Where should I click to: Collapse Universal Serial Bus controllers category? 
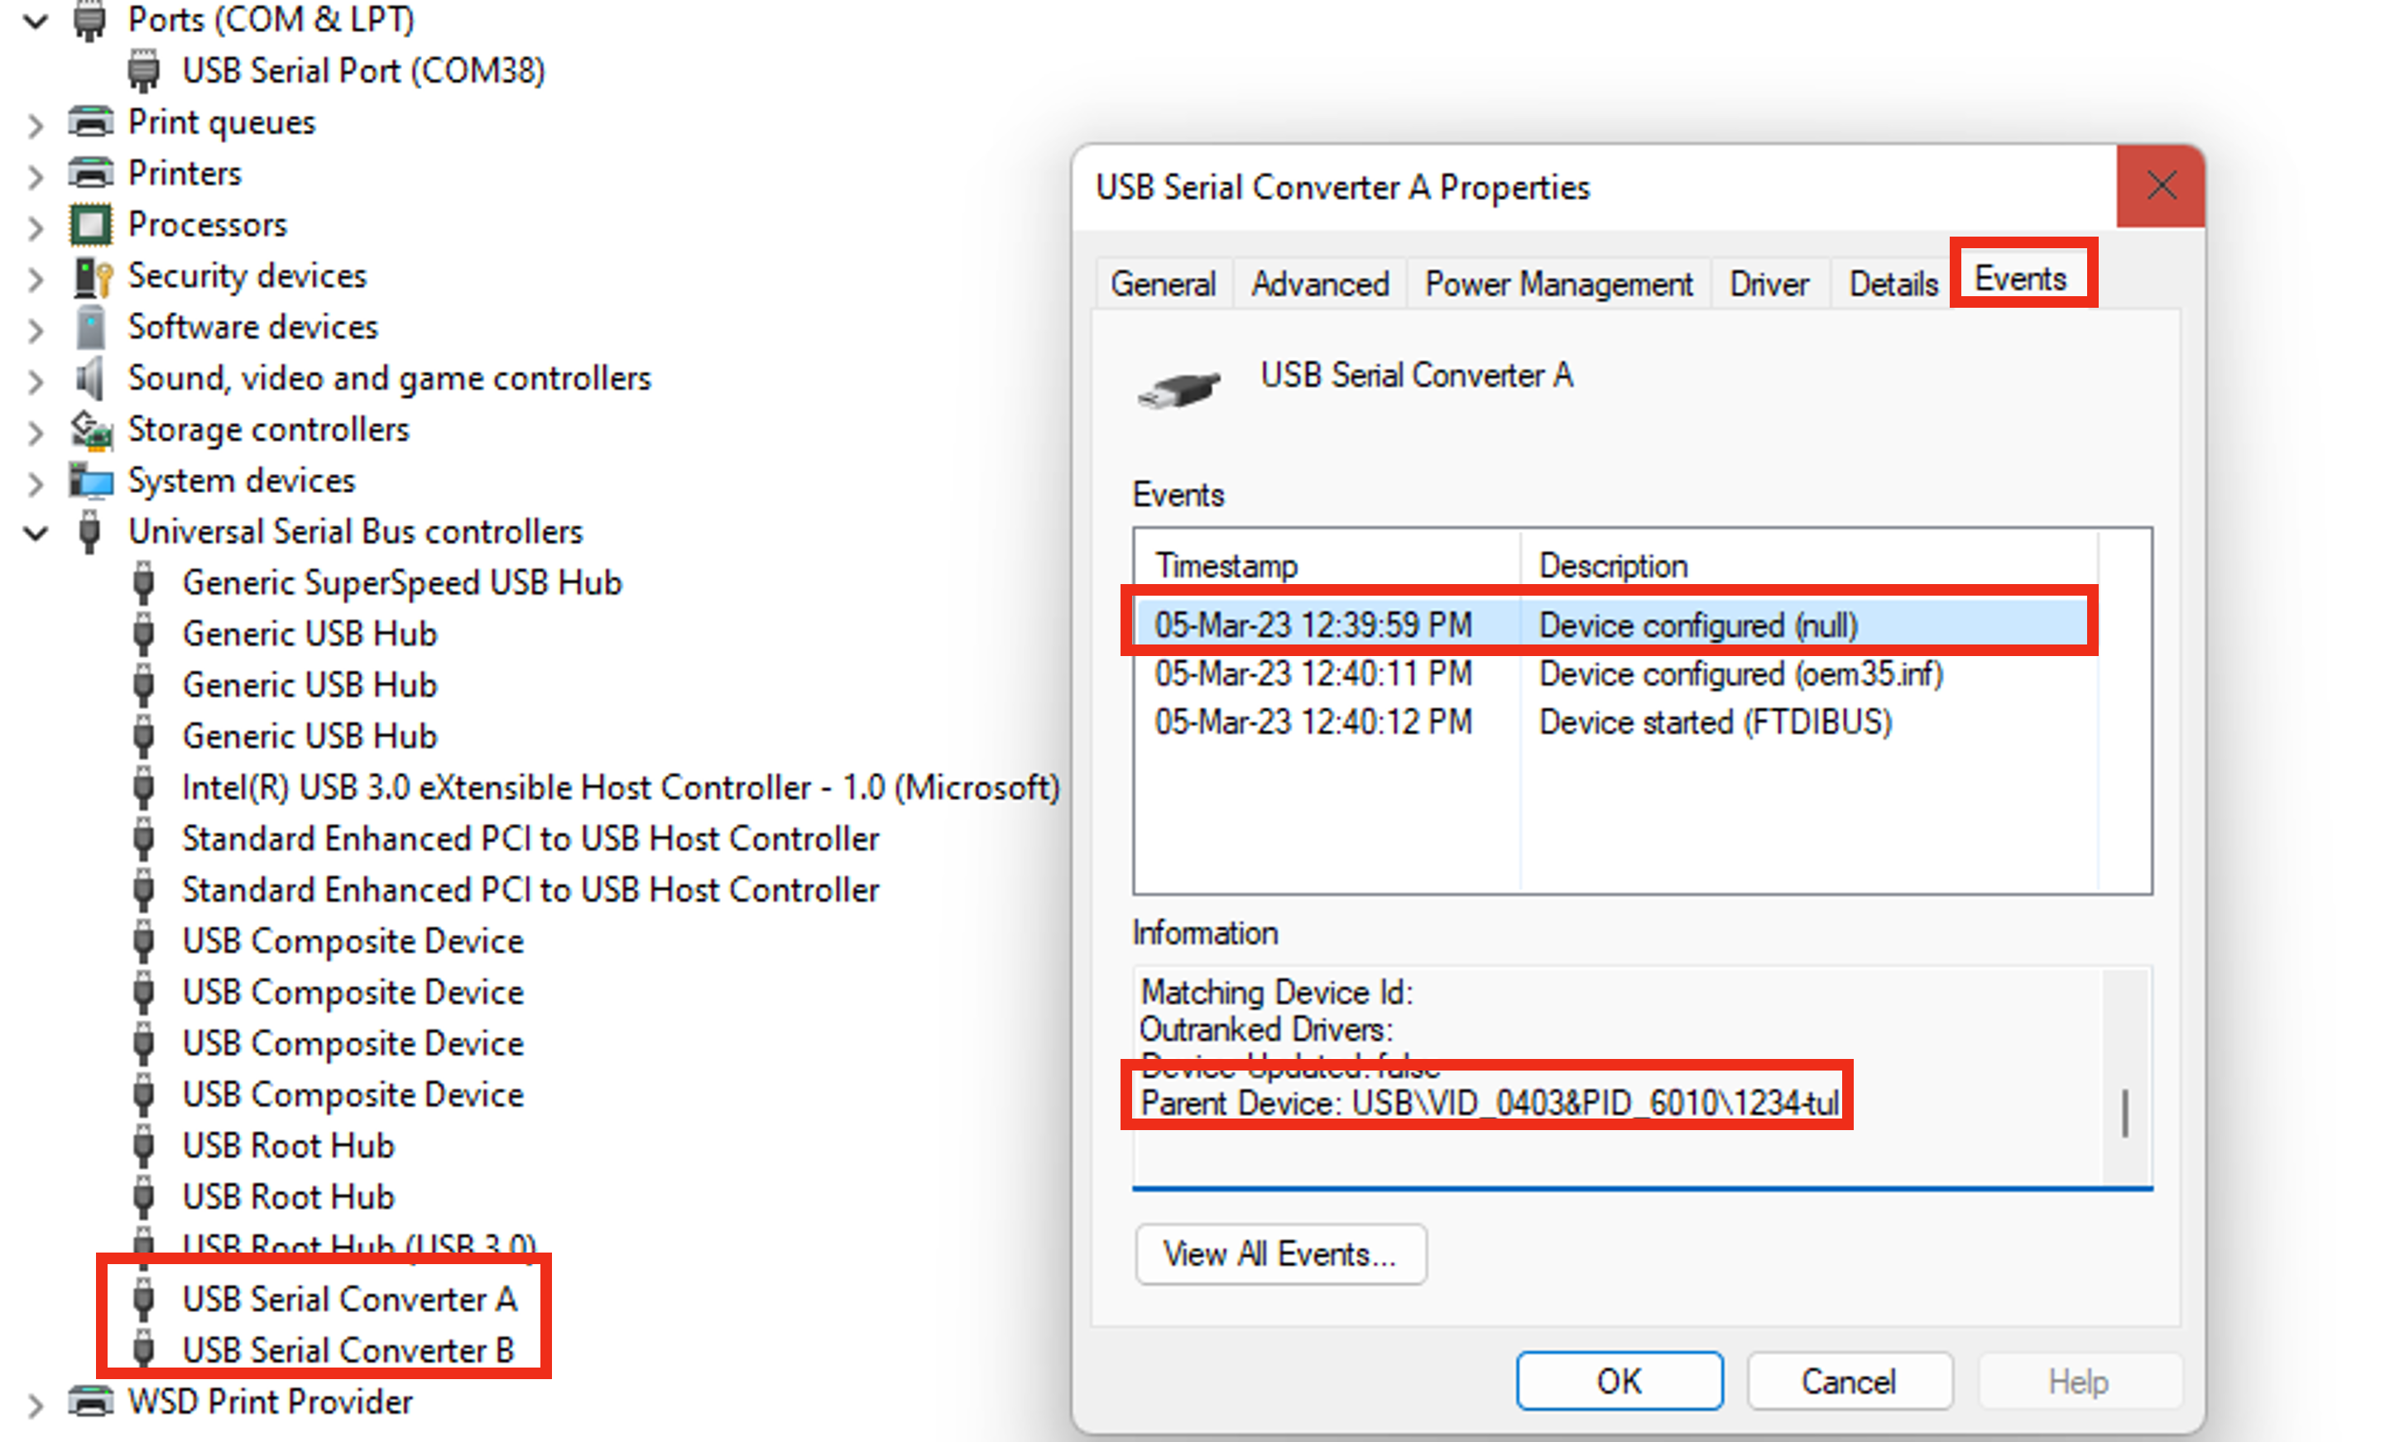(x=36, y=533)
